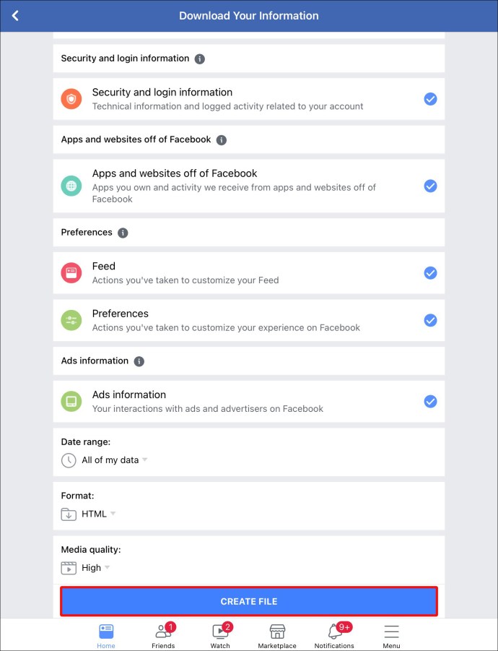This screenshot has height=651, width=498.
Task: Tap the red Feed icon
Action: click(71, 273)
